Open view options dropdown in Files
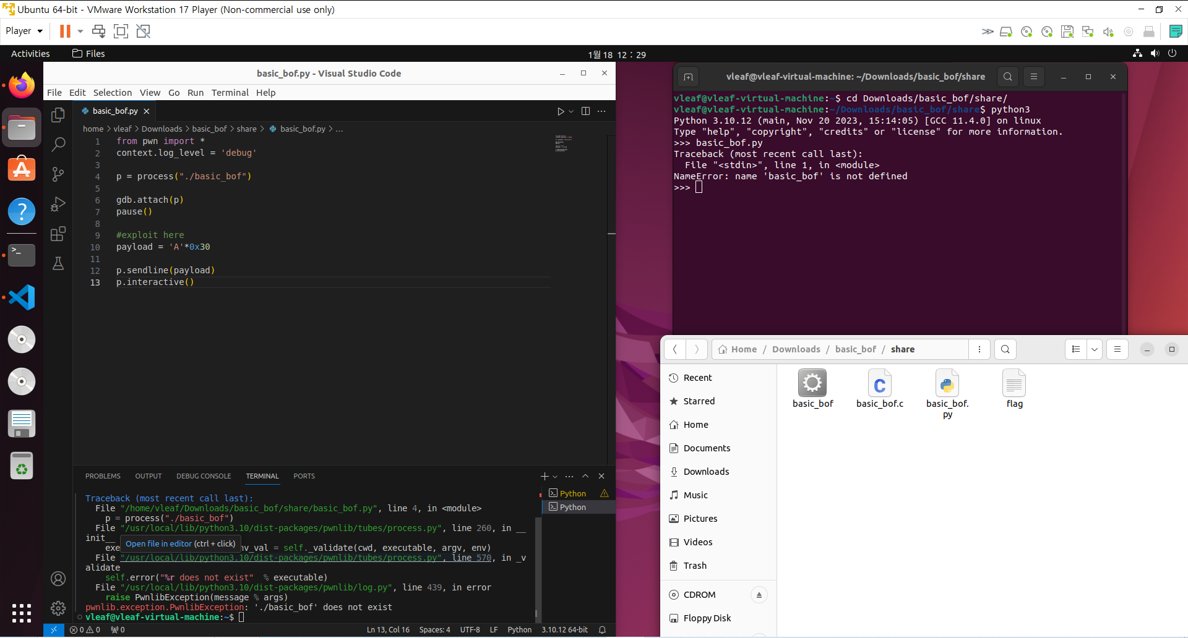 [1095, 349]
